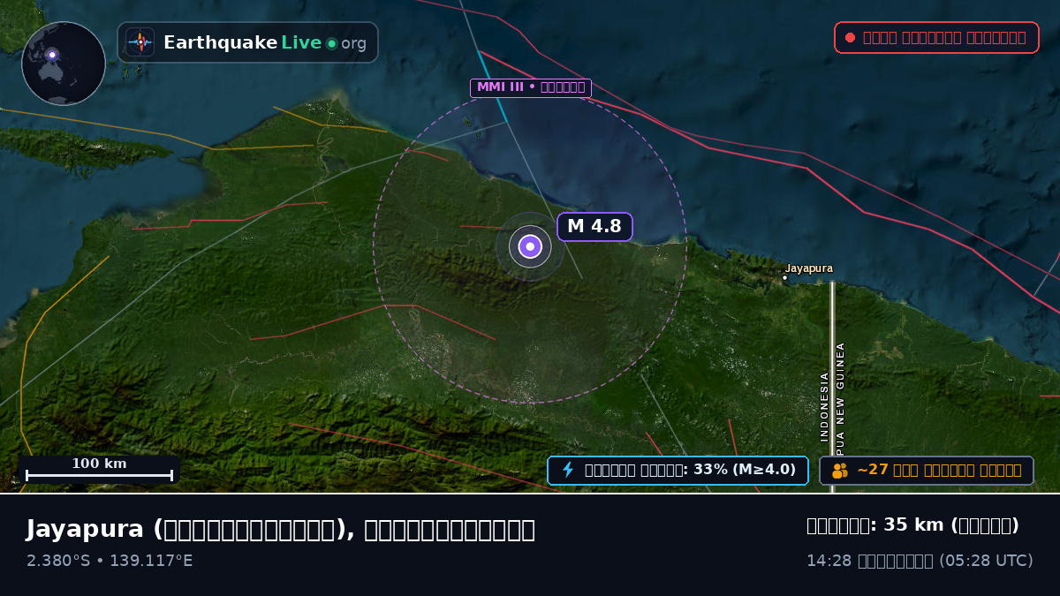
Task: Select the M 4.8 magnitude label
Action: pos(594,227)
